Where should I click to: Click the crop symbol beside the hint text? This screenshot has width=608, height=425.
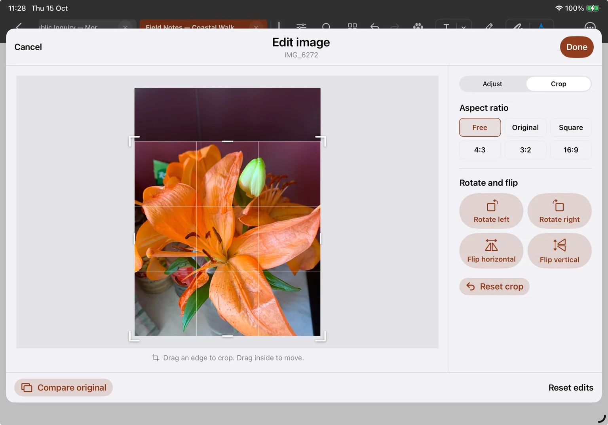(x=156, y=358)
